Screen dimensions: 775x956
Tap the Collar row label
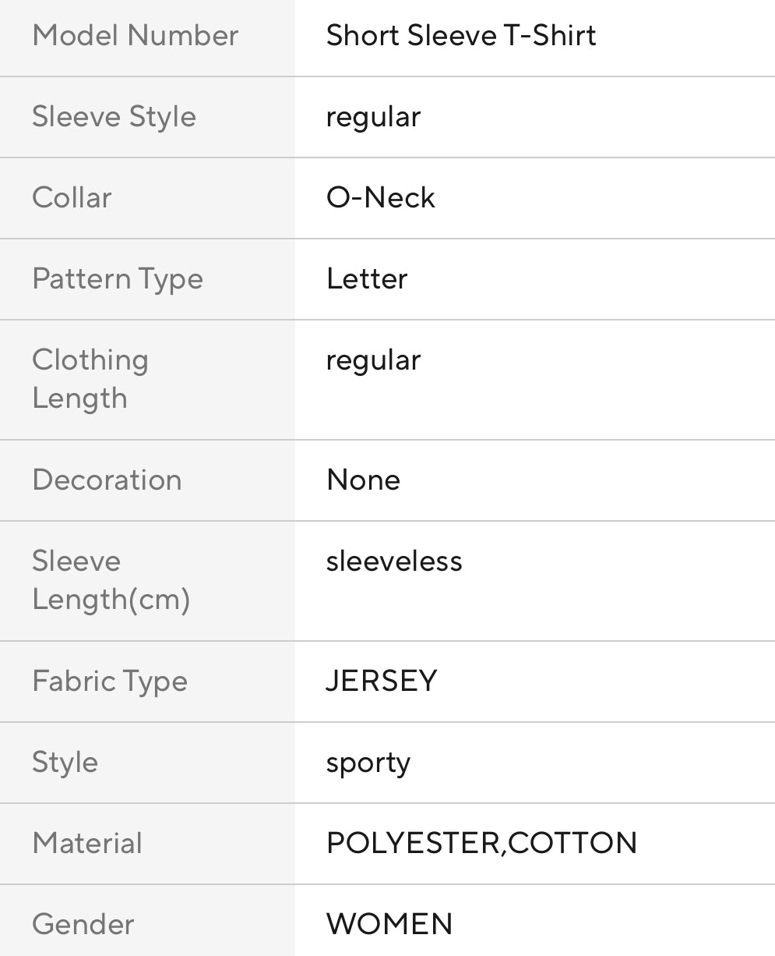coord(72,198)
